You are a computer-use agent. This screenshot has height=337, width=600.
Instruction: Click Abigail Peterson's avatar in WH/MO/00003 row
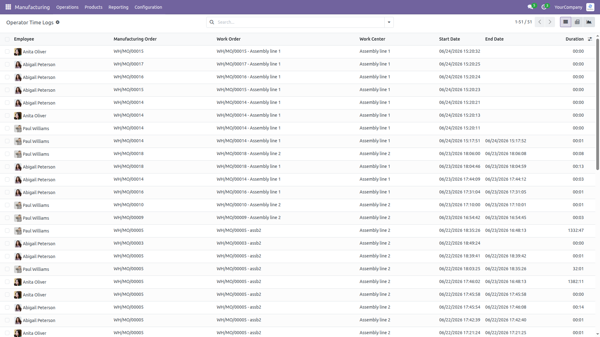18,244
